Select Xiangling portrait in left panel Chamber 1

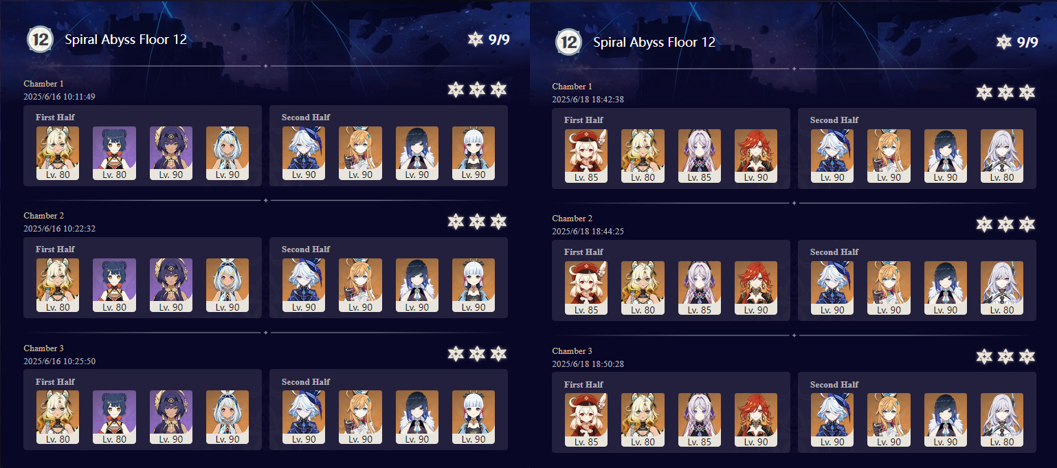114,153
